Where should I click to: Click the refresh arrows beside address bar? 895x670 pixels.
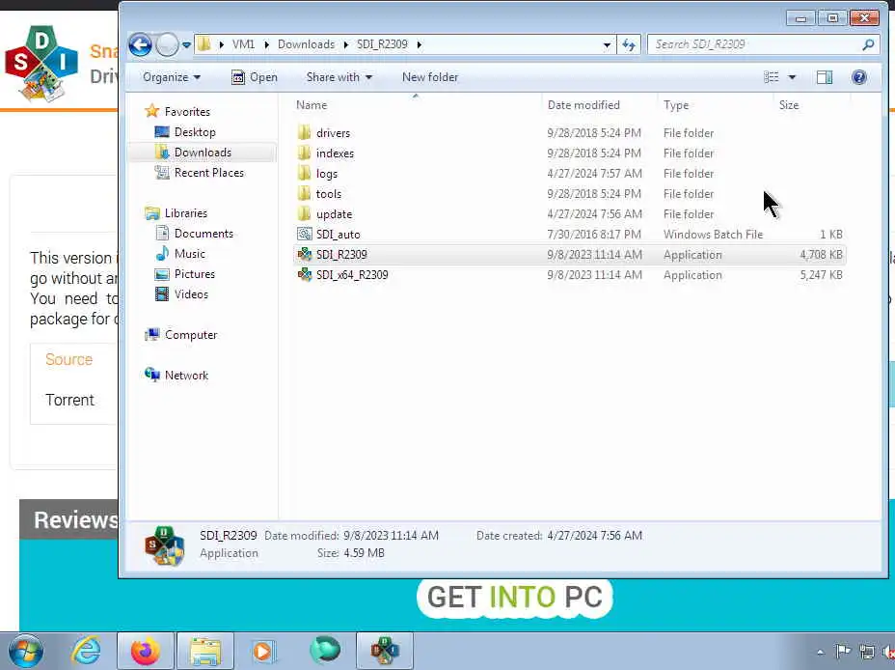[629, 44]
